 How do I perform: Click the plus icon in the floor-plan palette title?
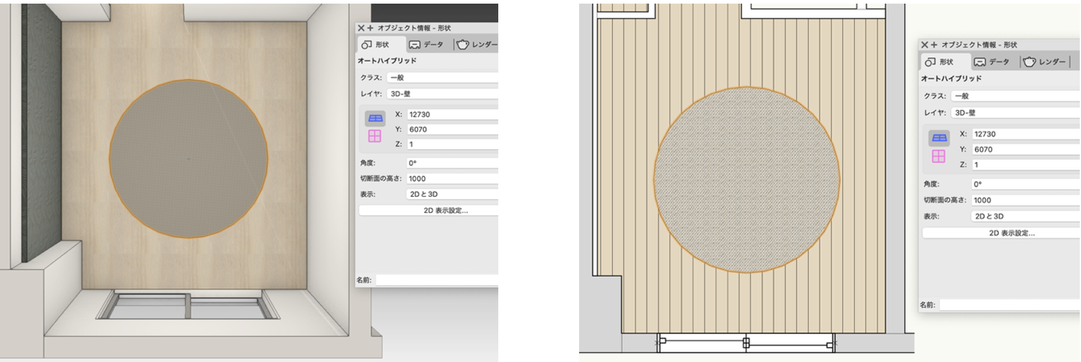click(x=934, y=45)
